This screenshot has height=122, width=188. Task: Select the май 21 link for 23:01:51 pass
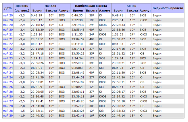click(8, 39)
